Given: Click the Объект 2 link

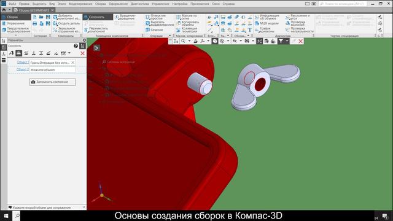Looking at the screenshot, I should pos(23,69).
